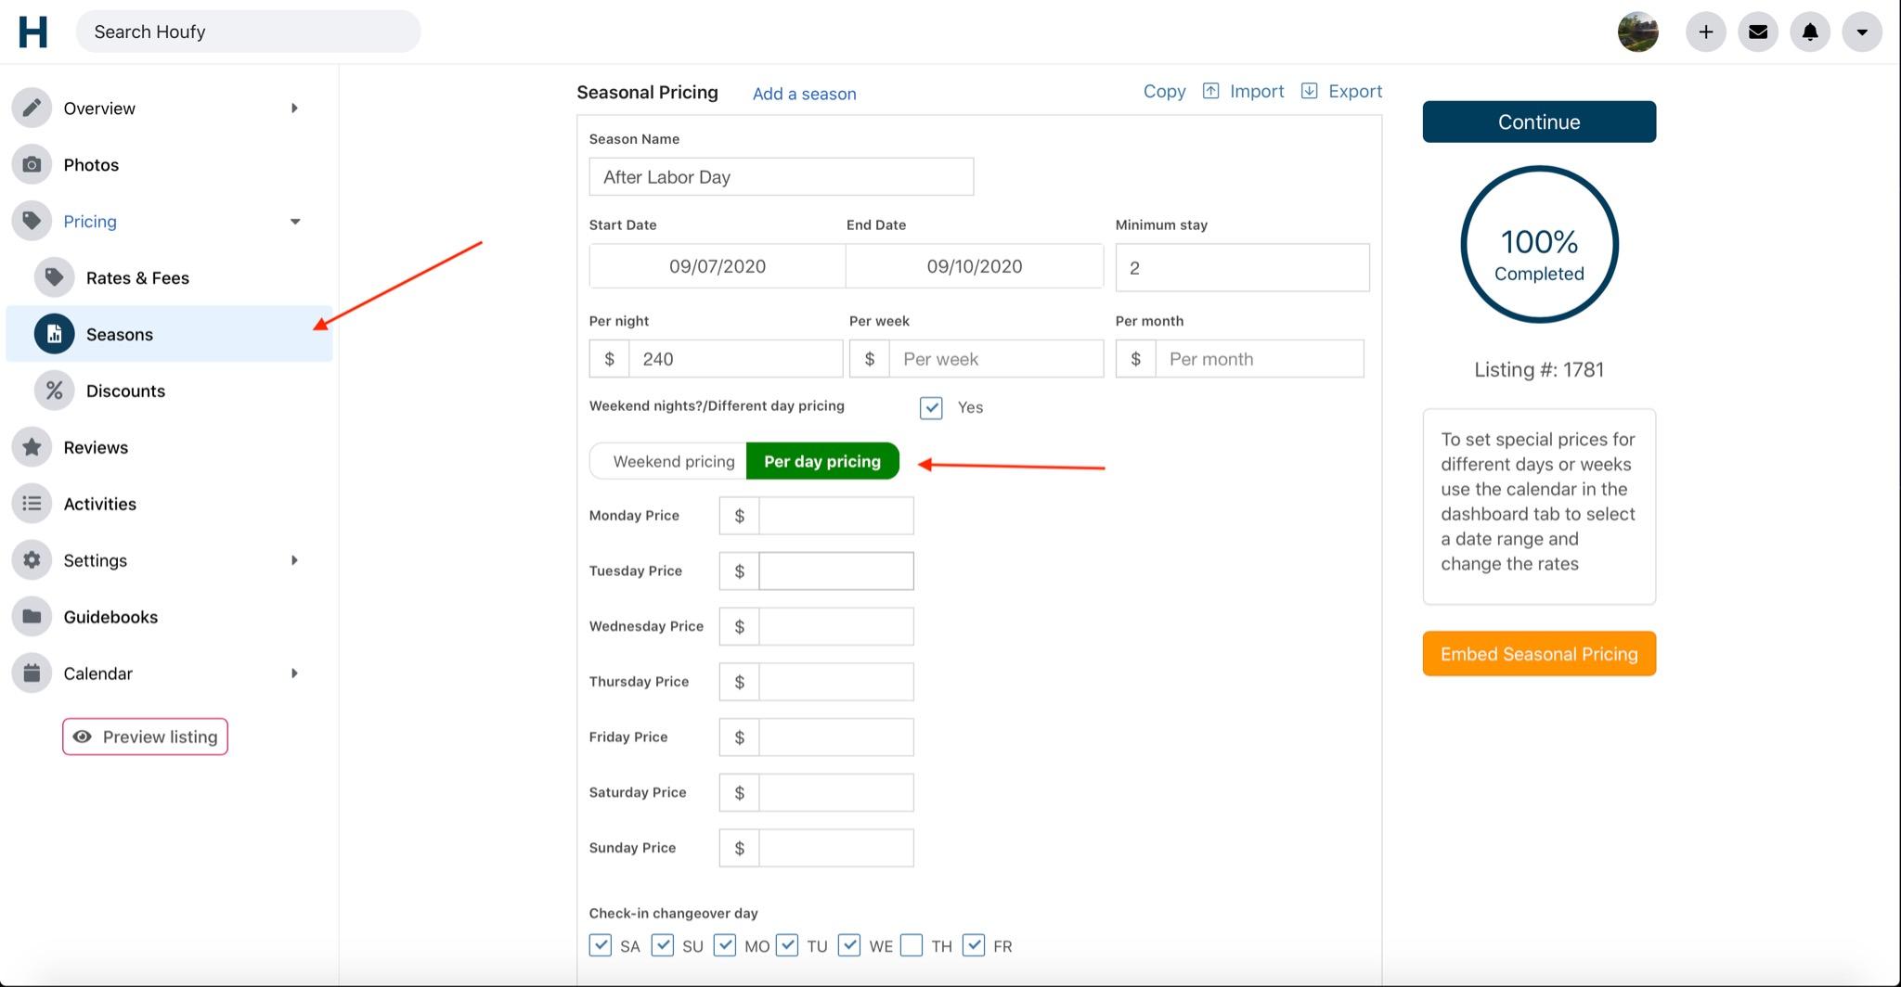Expand the Settings section
The height and width of the screenshot is (987, 1901).
[x=294, y=560]
